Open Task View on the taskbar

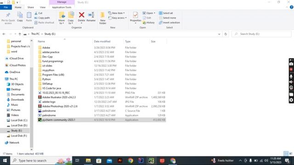click(77, 160)
